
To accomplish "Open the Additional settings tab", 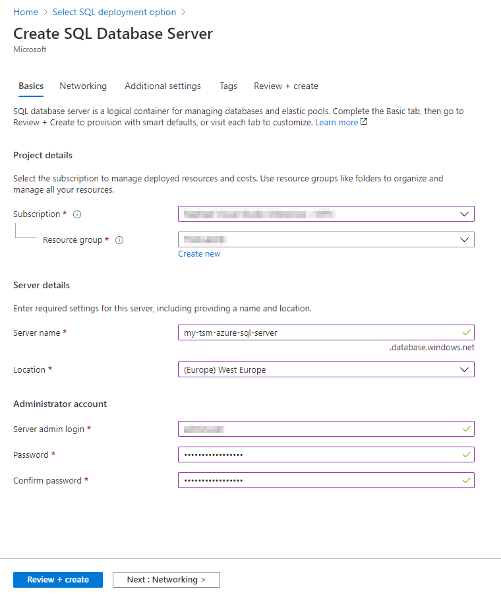I will (x=163, y=86).
